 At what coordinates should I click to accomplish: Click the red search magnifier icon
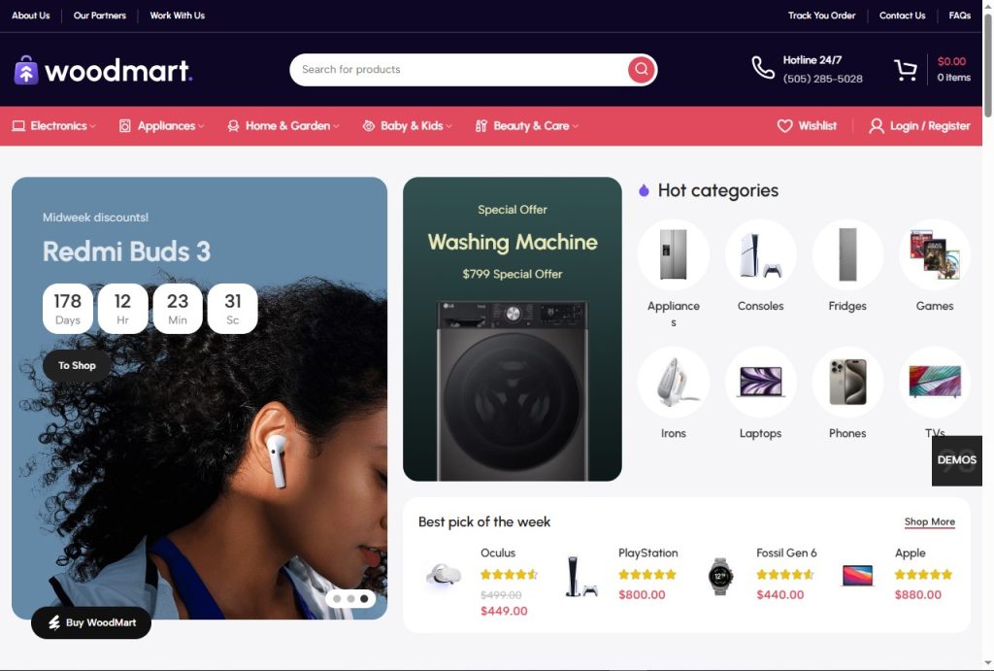pos(641,69)
